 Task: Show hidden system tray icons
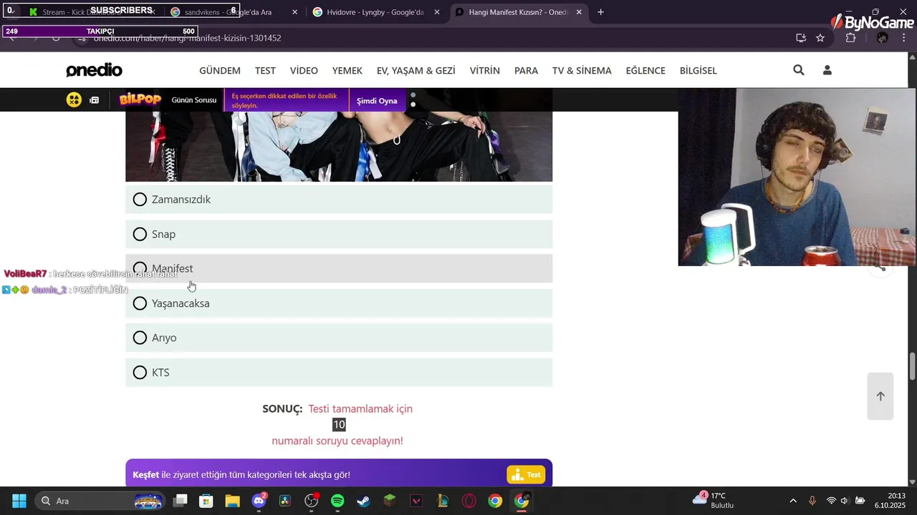(793, 501)
